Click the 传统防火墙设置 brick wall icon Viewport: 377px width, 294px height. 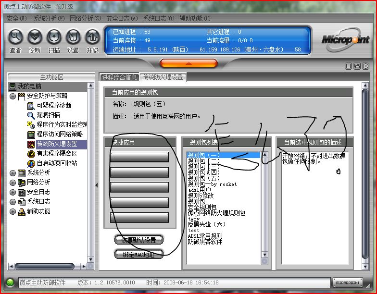pyautogui.click(x=31, y=144)
